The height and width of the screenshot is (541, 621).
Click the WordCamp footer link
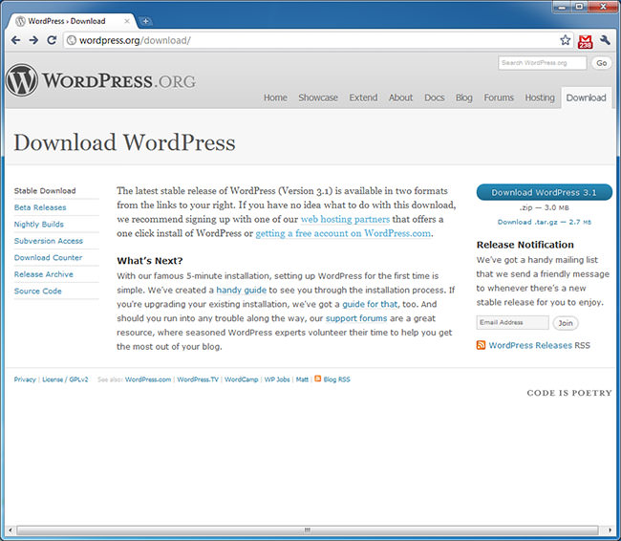pyautogui.click(x=241, y=379)
